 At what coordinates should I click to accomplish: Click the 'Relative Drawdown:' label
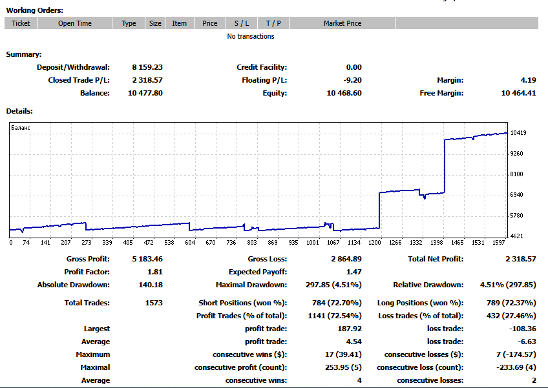click(428, 285)
